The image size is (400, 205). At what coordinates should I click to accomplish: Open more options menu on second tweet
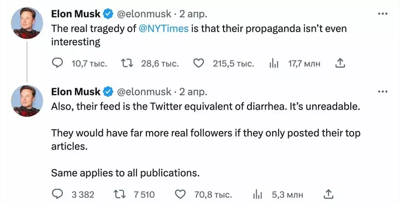[383, 92]
